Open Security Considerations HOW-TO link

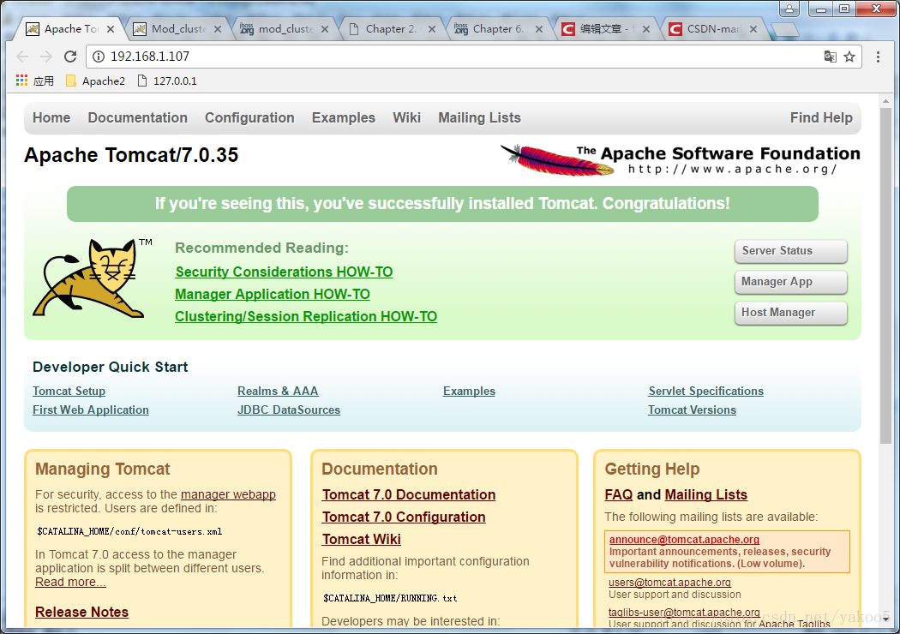click(284, 272)
